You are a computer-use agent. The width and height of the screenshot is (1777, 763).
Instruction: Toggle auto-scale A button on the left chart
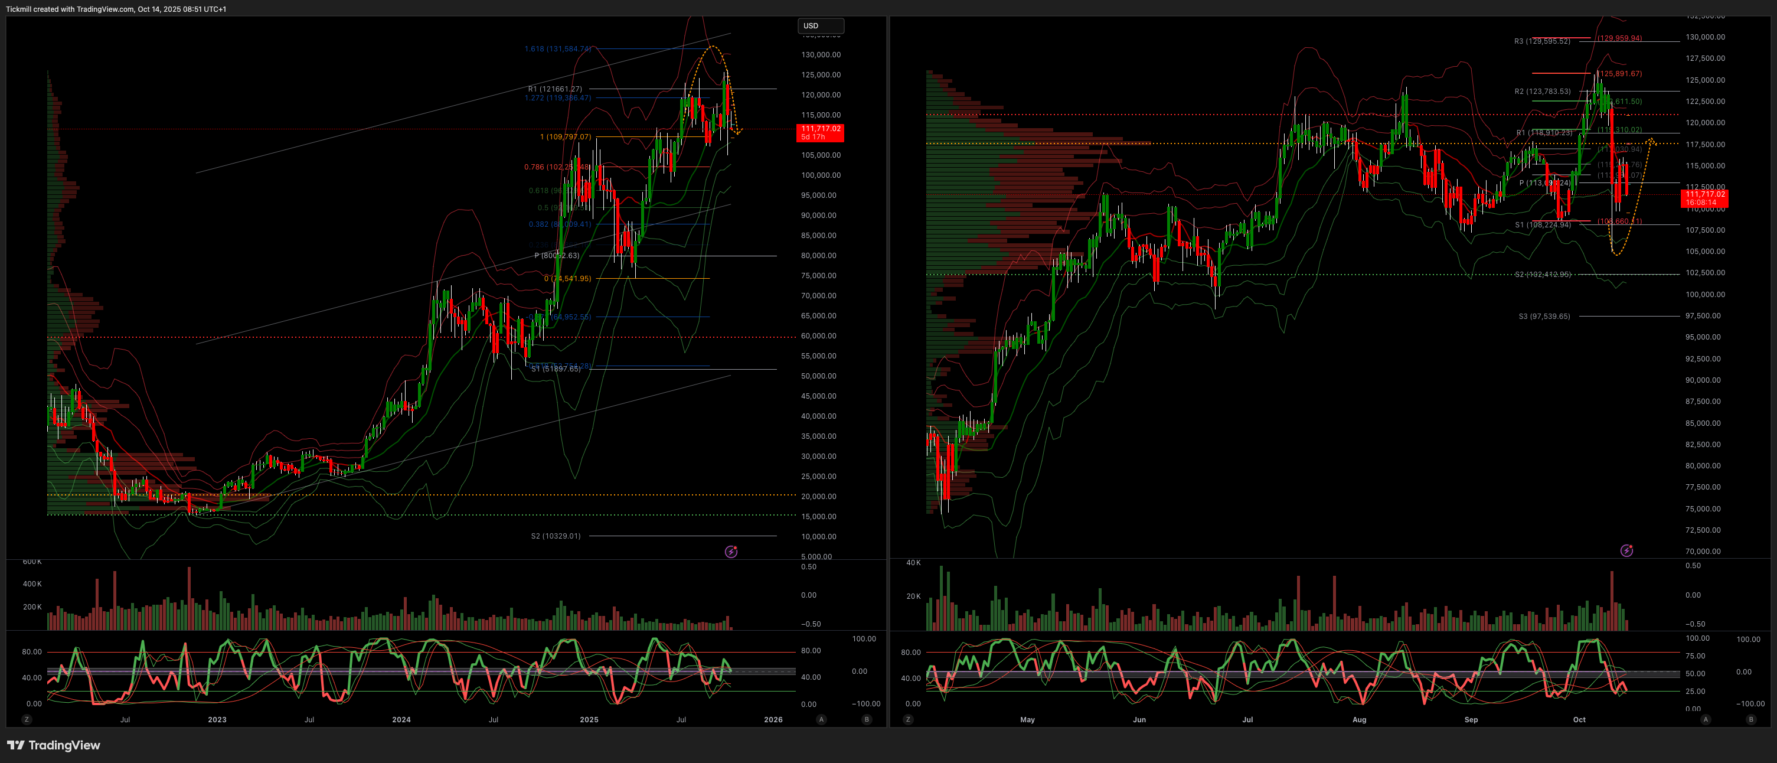tap(821, 719)
